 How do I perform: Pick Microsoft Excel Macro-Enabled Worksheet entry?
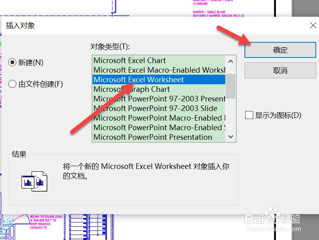[159, 70]
